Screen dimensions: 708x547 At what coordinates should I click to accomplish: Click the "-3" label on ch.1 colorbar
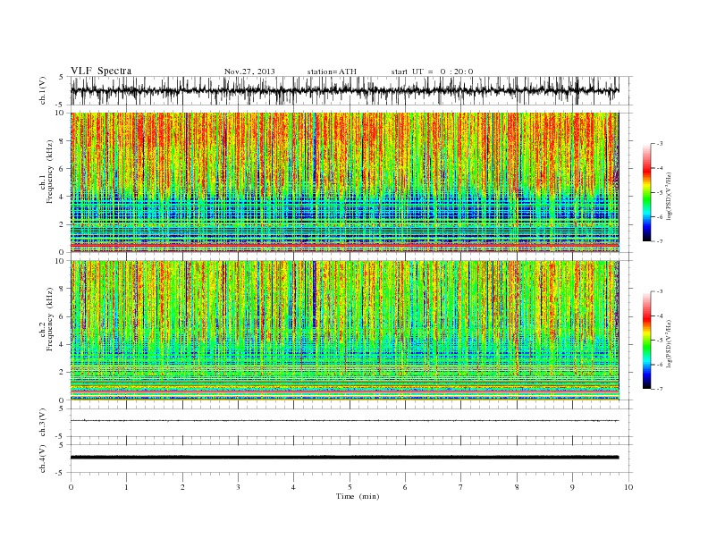[x=660, y=144]
